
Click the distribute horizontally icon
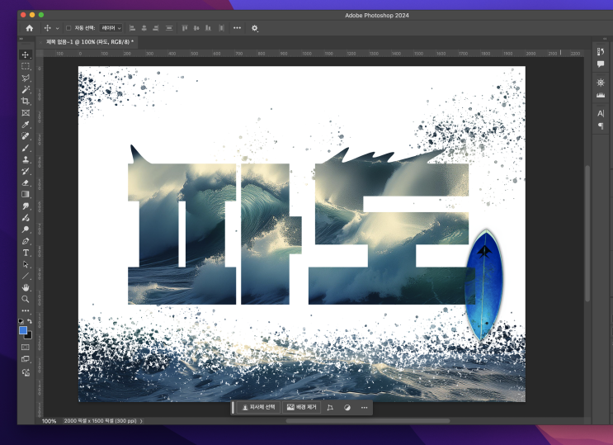221,28
